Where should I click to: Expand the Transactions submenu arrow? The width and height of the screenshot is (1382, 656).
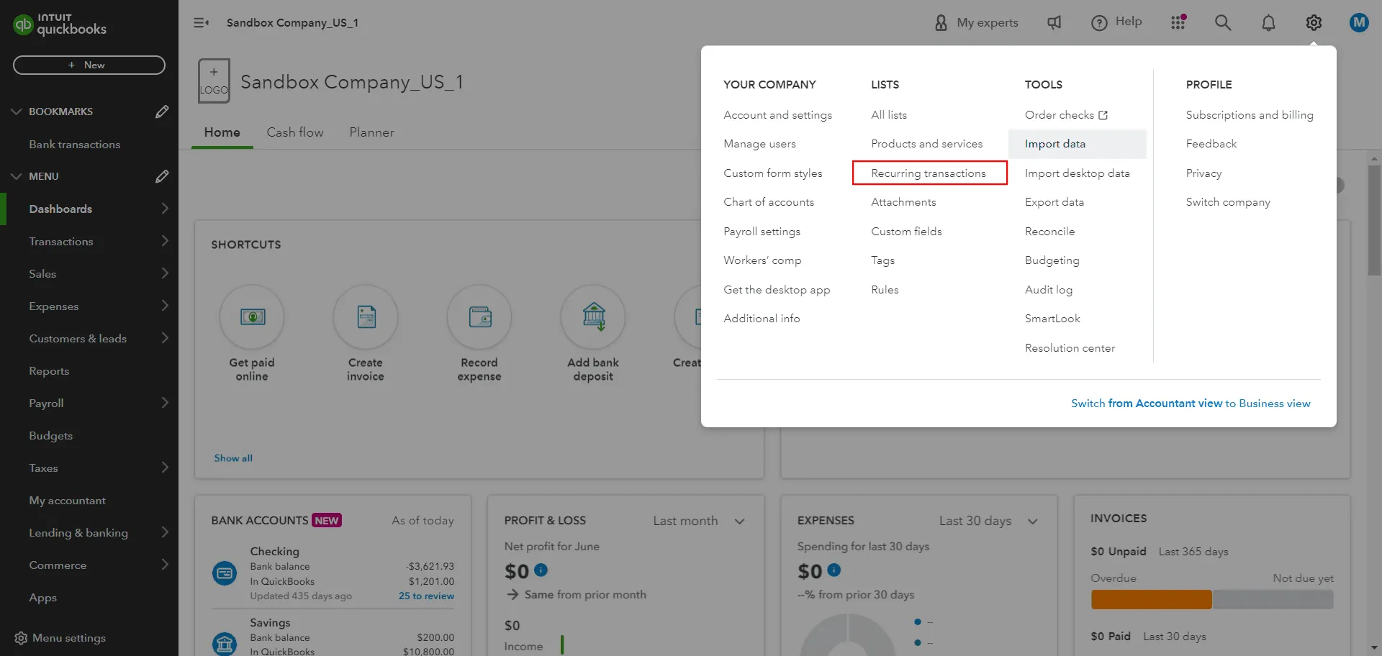click(165, 241)
